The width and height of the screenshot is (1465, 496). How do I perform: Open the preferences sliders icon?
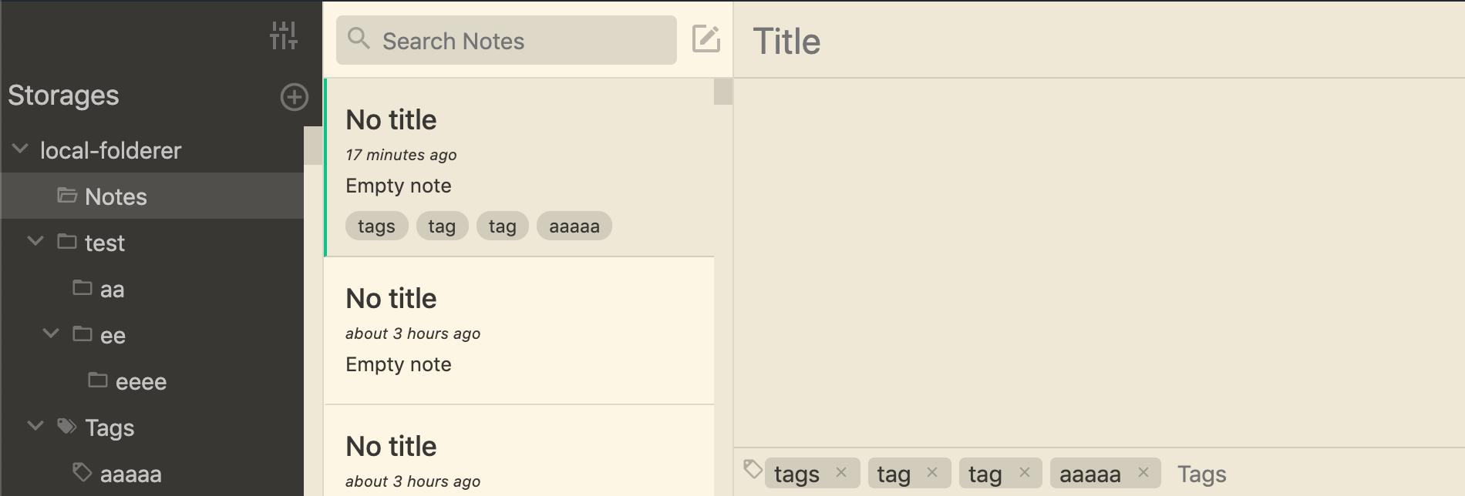tap(285, 35)
